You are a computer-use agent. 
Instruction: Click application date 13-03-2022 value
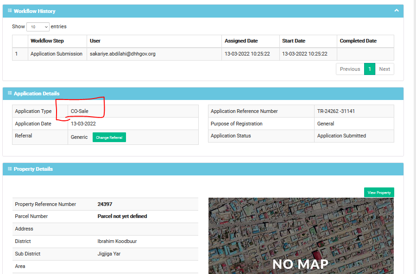pyautogui.click(x=83, y=124)
